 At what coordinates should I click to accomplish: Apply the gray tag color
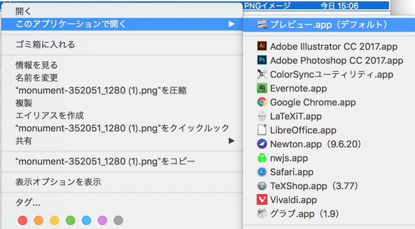118,220
